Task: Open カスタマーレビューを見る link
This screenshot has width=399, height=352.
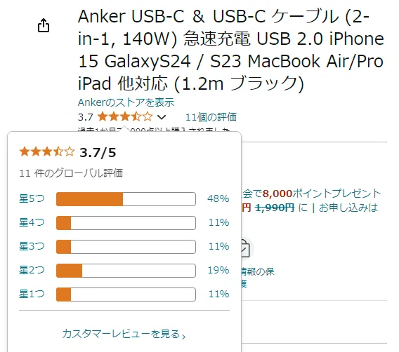Action: (x=124, y=334)
